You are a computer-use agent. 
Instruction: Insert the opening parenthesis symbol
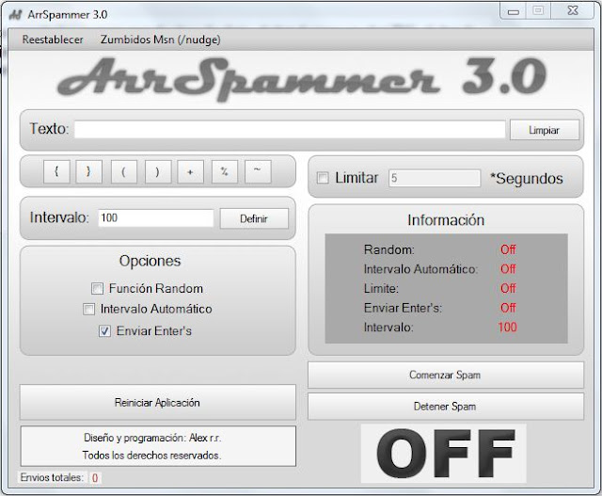123,171
